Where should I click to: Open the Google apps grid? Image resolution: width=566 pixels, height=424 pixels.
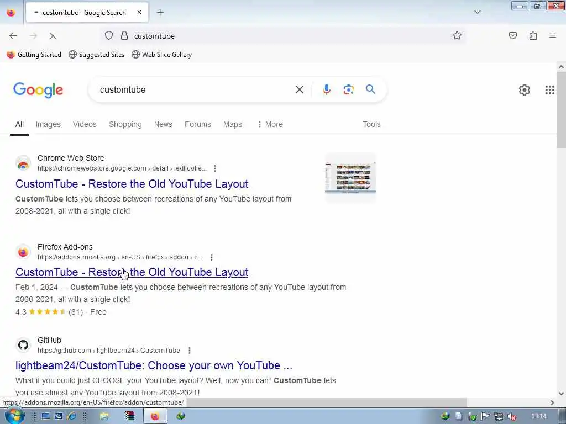549,90
